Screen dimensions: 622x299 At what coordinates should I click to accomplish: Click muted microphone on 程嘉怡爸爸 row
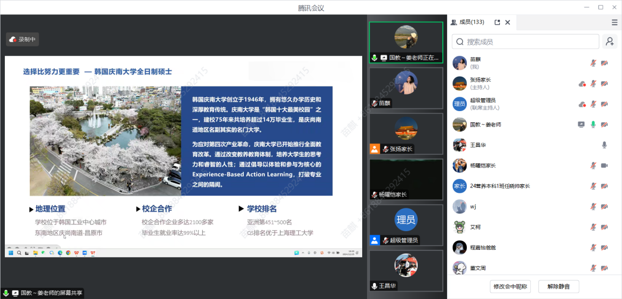coord(593,247)
